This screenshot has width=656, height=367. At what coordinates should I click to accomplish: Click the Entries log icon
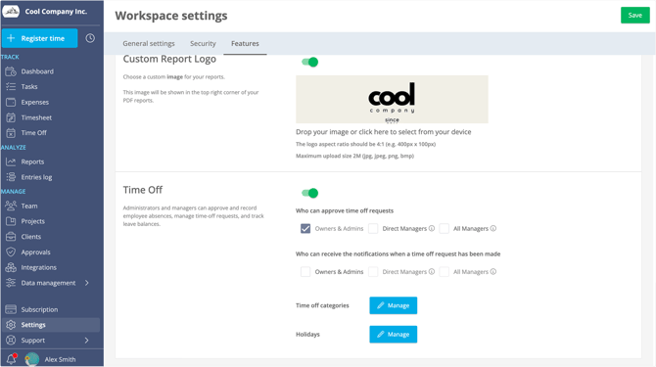[11, 177]
